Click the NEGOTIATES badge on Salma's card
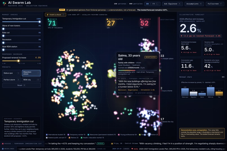Image resolution: width=227 pixels, height=151 pixels. tap(151, 57)
